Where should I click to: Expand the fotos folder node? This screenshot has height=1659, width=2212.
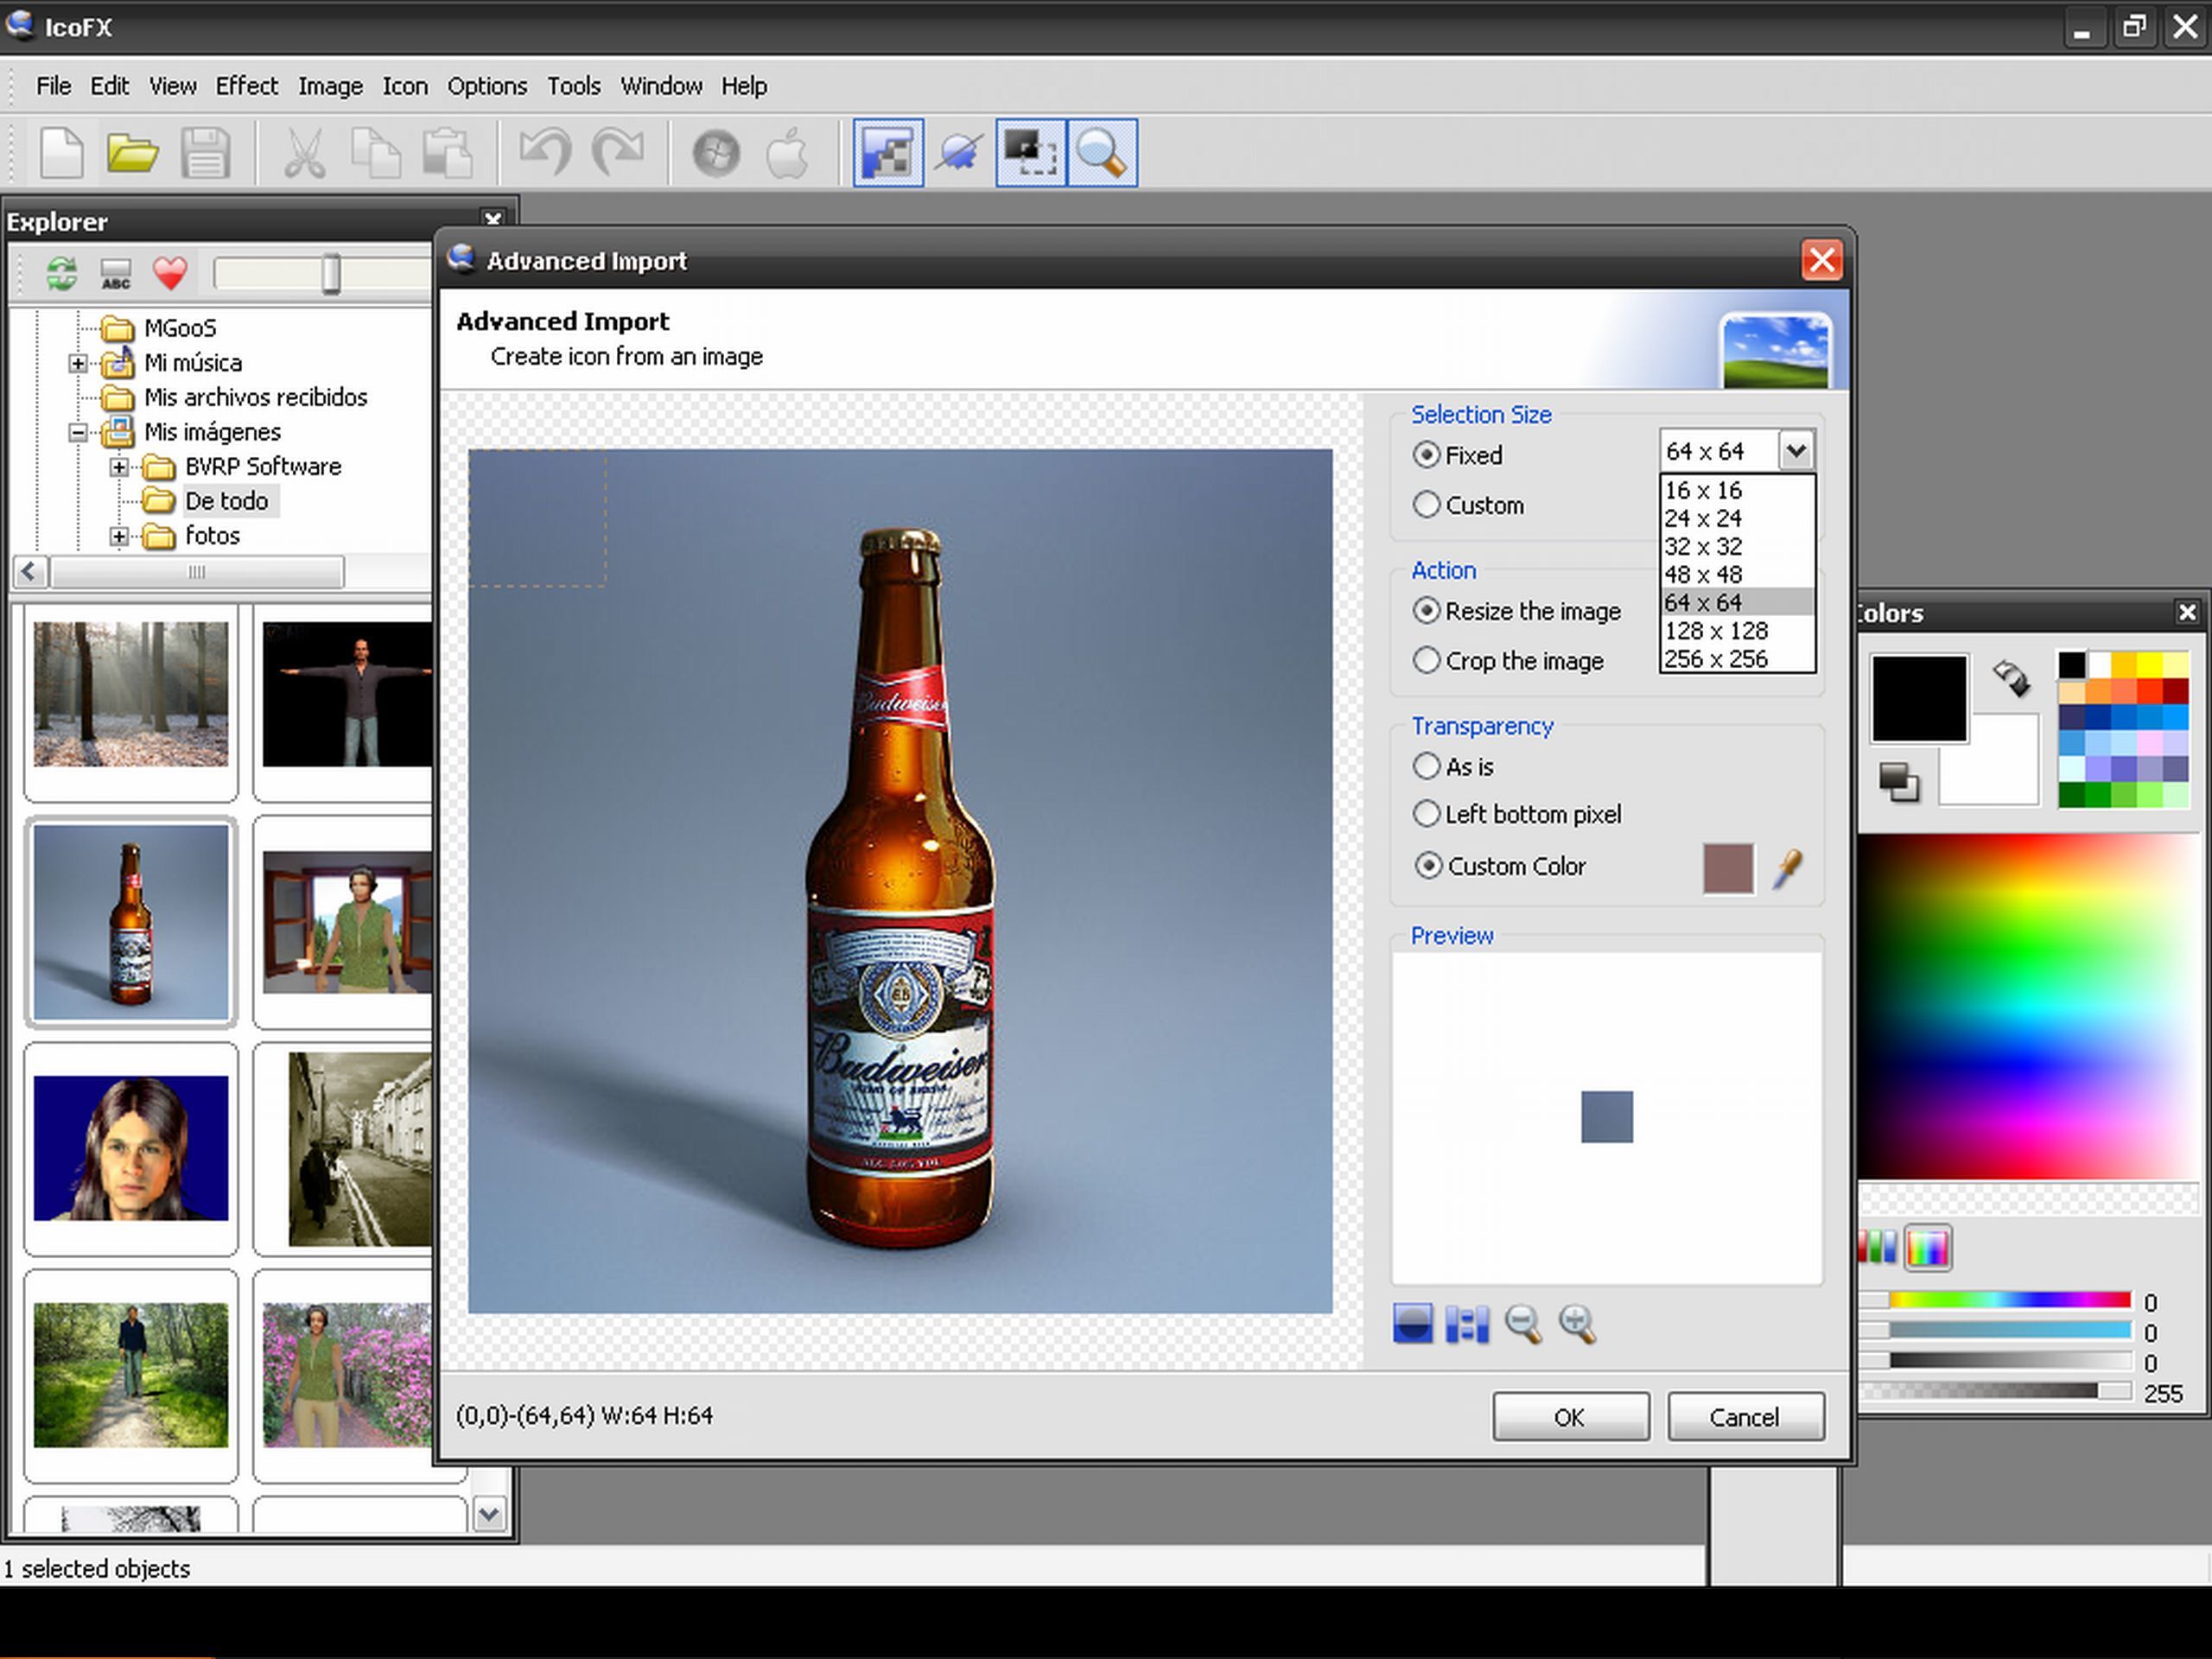click(x=118, y=536)
